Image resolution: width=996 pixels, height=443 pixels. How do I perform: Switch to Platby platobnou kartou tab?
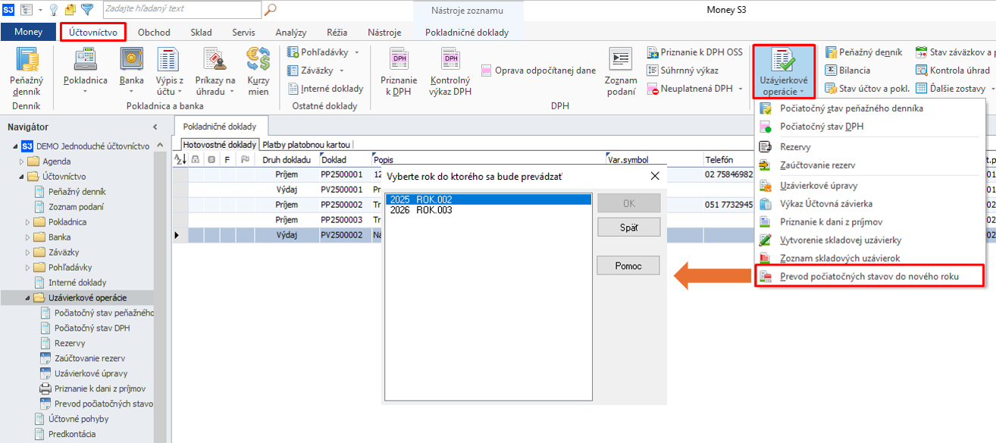(x=308, y=144)
